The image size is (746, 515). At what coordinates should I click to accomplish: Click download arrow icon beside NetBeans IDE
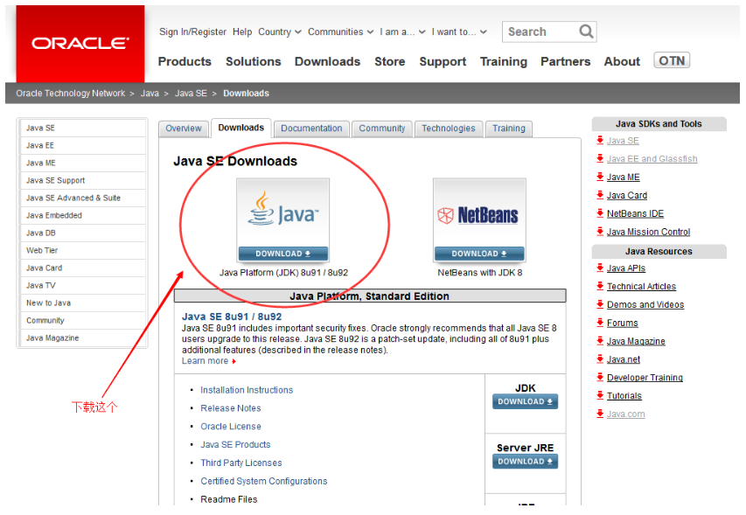[x=600, y=213]
